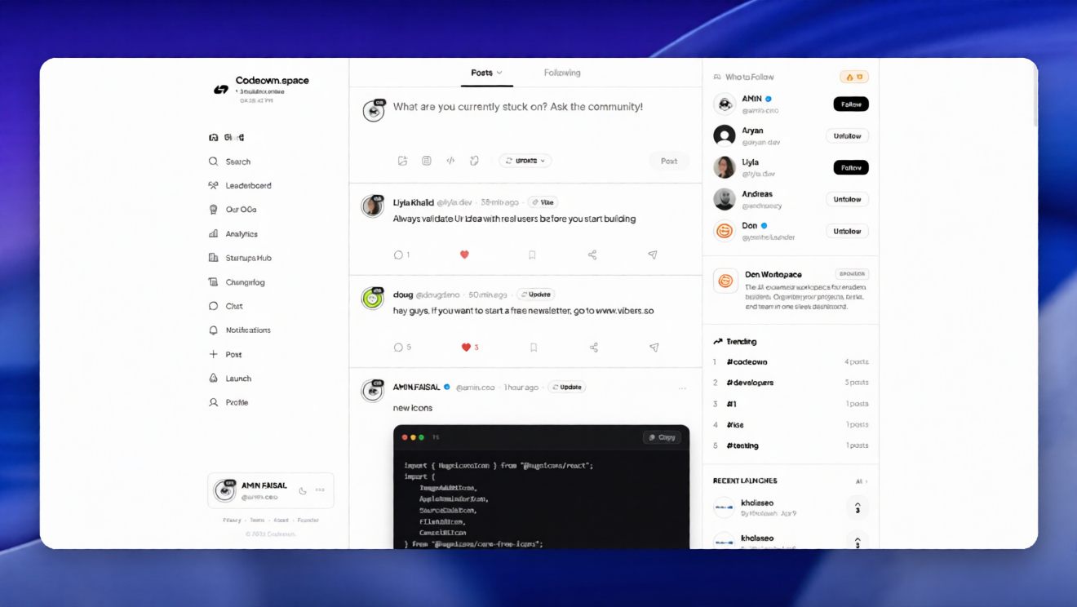This screenshot has height=607, width=1077.
Task: Toggle heart on doug's post with 3 likes
Action: point(470,347)
